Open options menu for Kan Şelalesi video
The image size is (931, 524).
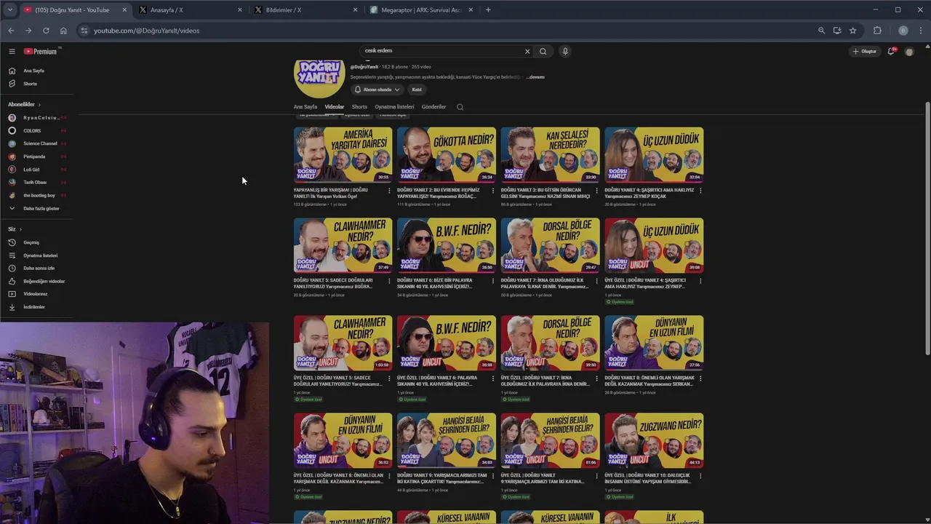(596, 191)
